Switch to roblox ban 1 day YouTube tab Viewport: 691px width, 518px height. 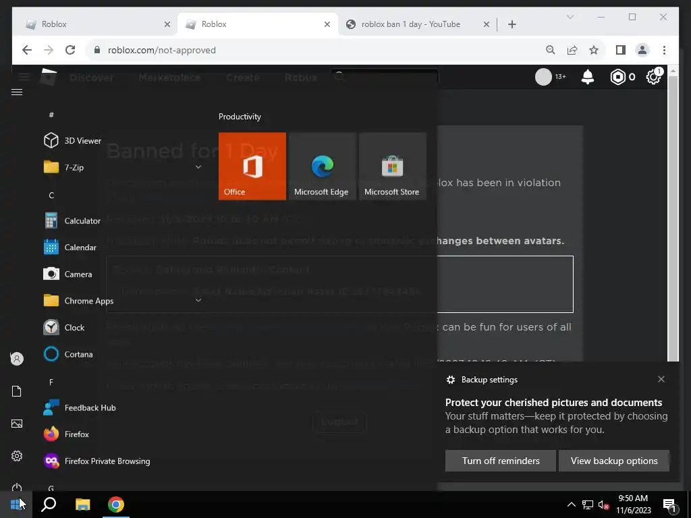tap(410, 24)
